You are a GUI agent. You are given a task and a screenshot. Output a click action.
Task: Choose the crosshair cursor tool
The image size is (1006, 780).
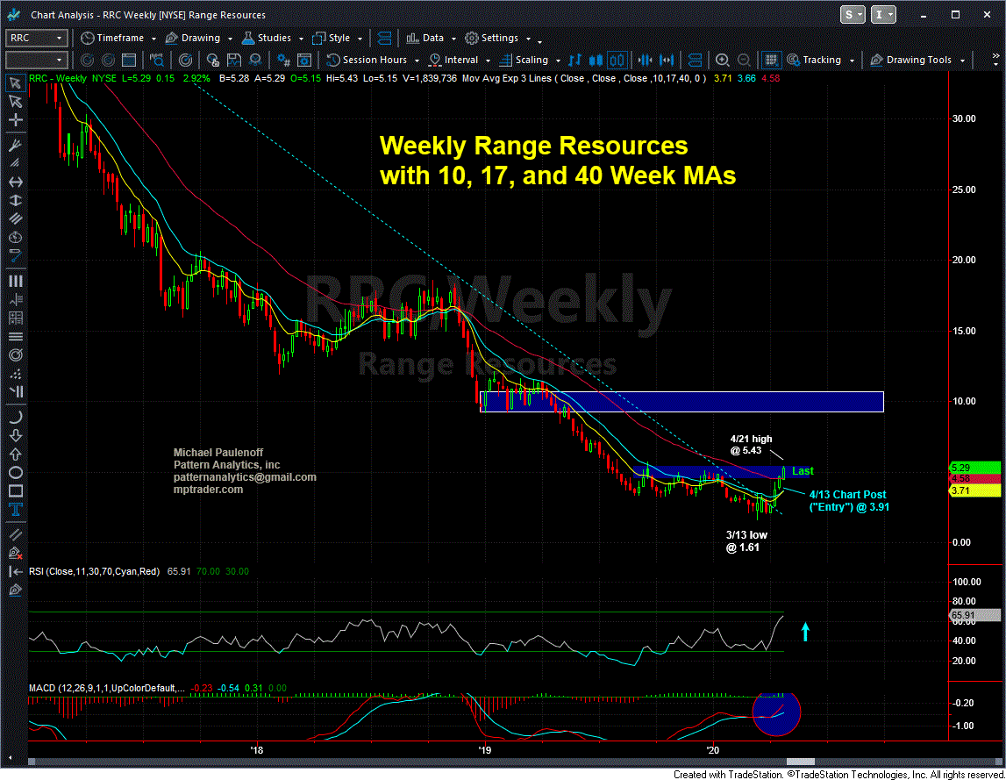tap(16, 119)
